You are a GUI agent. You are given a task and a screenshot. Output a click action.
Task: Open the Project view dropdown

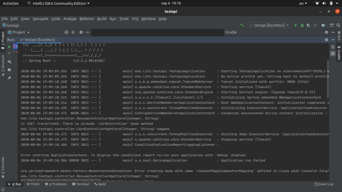pos(19,32)
